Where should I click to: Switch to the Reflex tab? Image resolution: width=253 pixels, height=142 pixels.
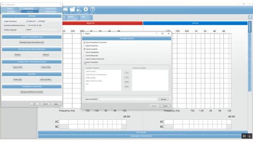73,17
